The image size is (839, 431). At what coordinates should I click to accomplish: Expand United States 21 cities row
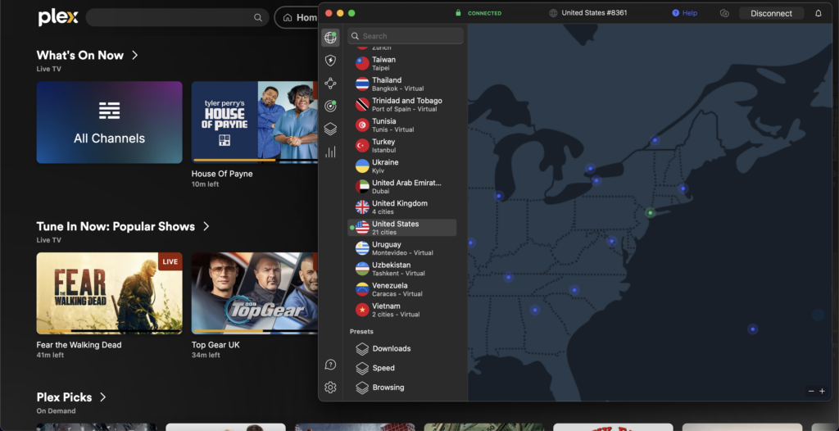click(x=401, y=228)
